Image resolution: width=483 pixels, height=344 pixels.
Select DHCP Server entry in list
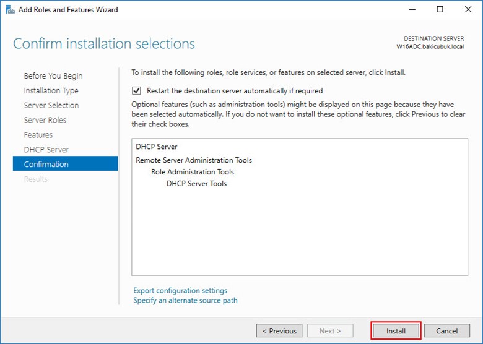click(x=157, y=147)
